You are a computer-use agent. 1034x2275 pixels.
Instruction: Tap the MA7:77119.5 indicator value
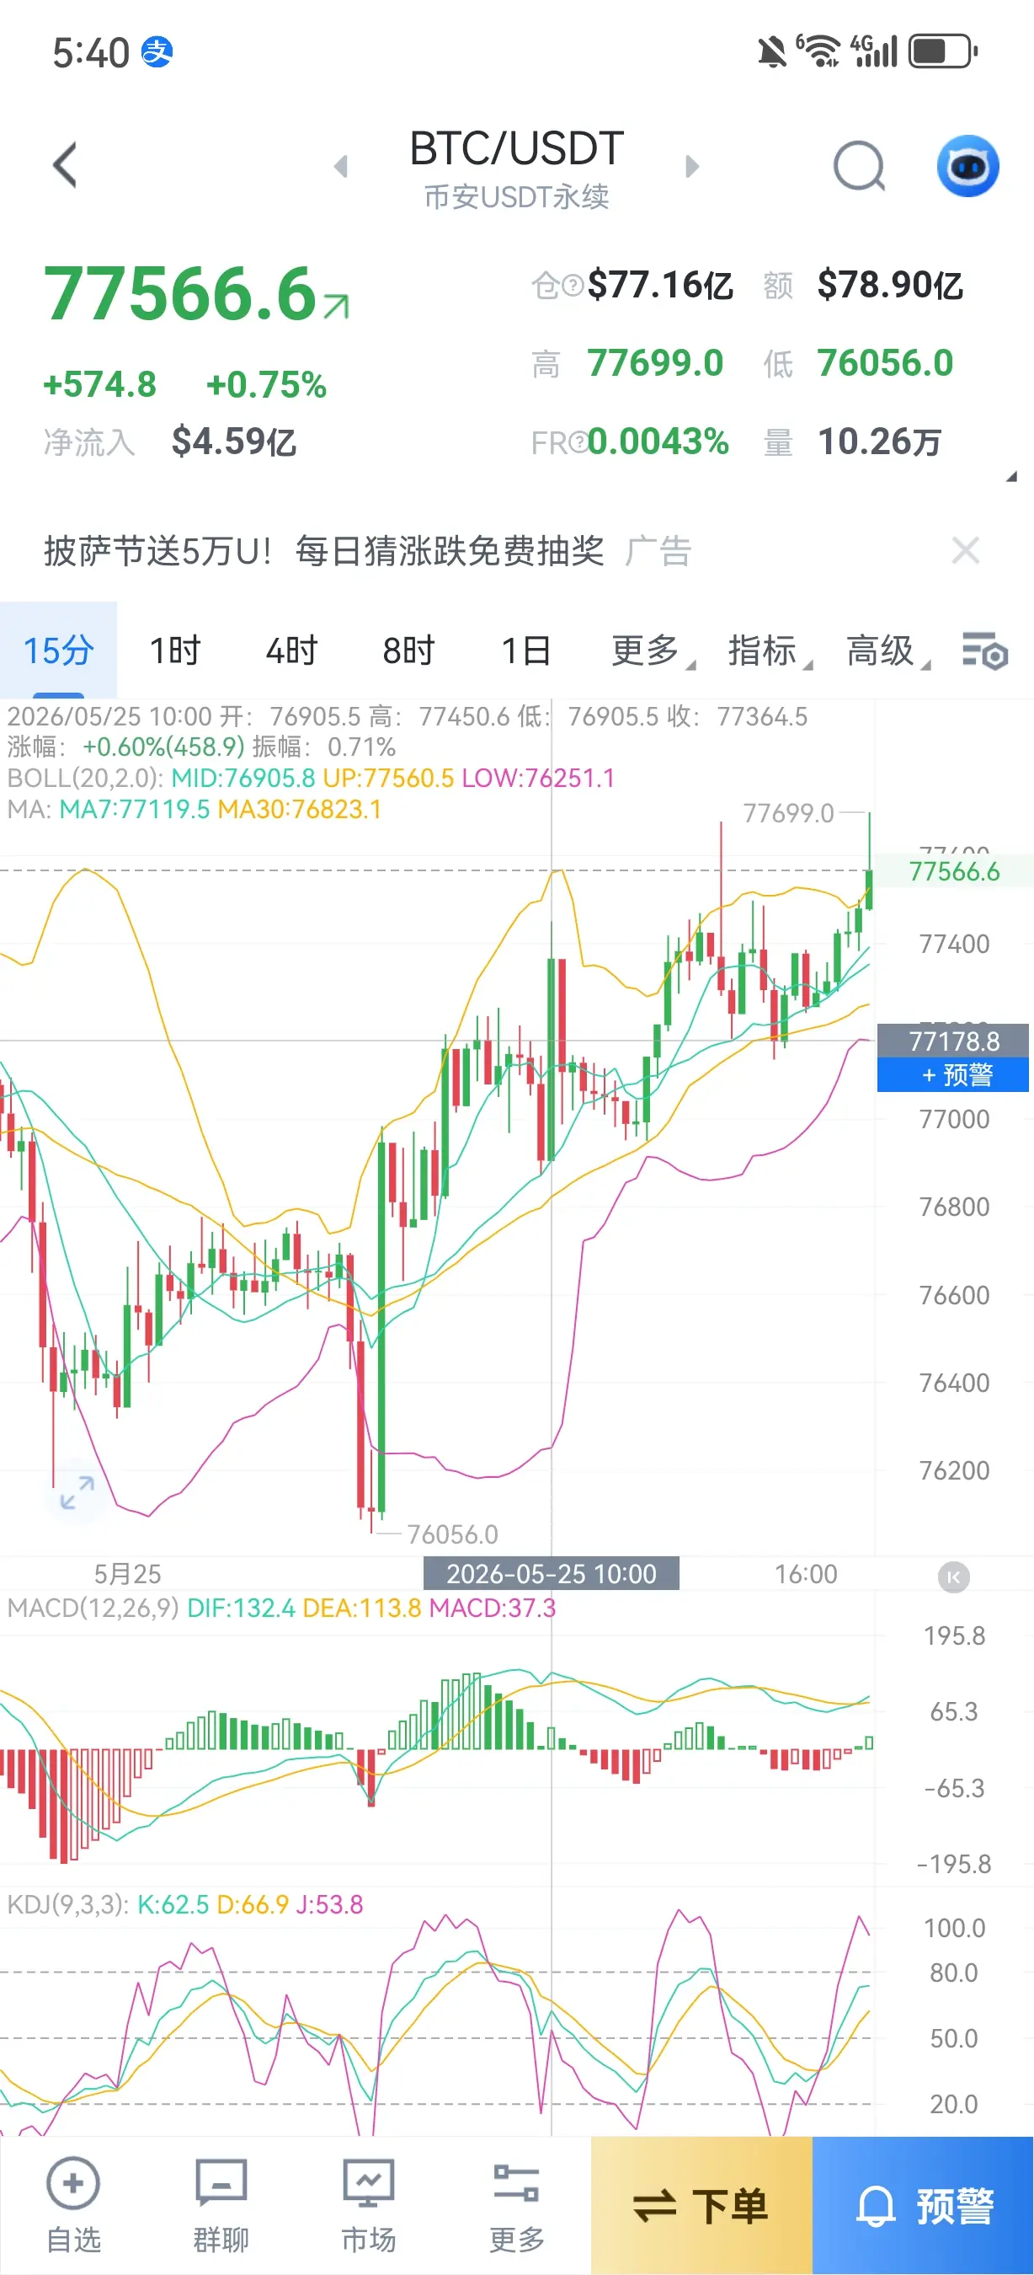click(x=134, y=809)
